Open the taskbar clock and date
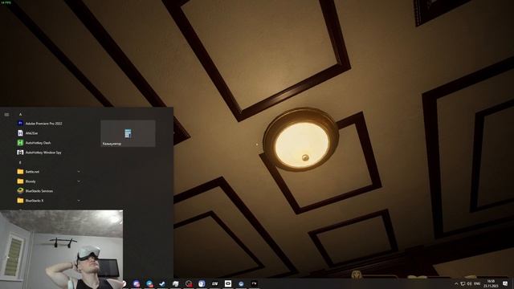Viewport: 514px width, 289px height. 491,283
